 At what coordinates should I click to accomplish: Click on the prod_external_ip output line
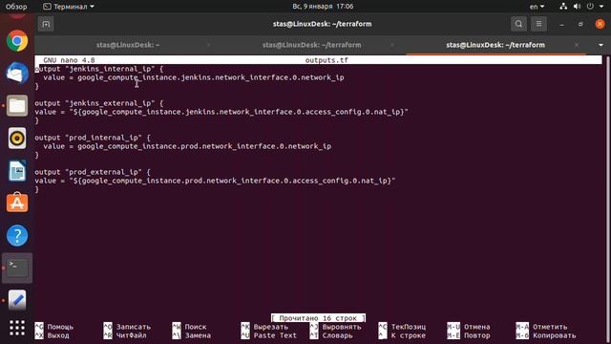pyautogui.click(x=93, y=172)
